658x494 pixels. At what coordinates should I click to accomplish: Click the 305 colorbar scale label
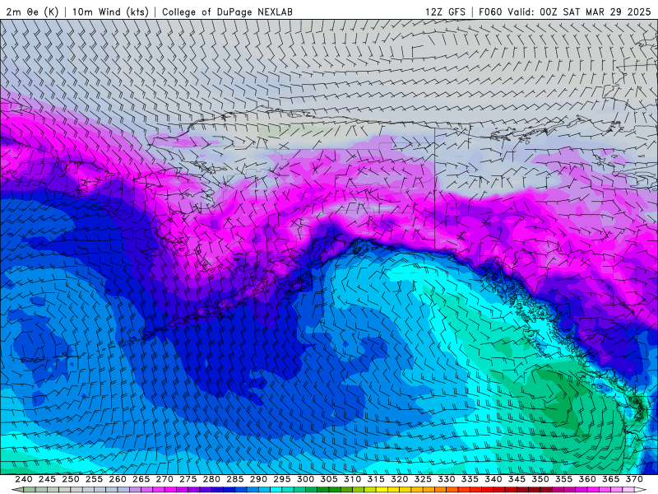pyautogui.click(x=329, y=479)
